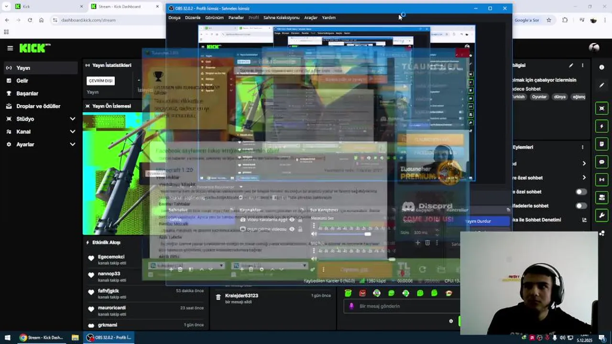Open özel sohbet chevron arrow
The height and width of the screenshot is (344, 612).
584,178
